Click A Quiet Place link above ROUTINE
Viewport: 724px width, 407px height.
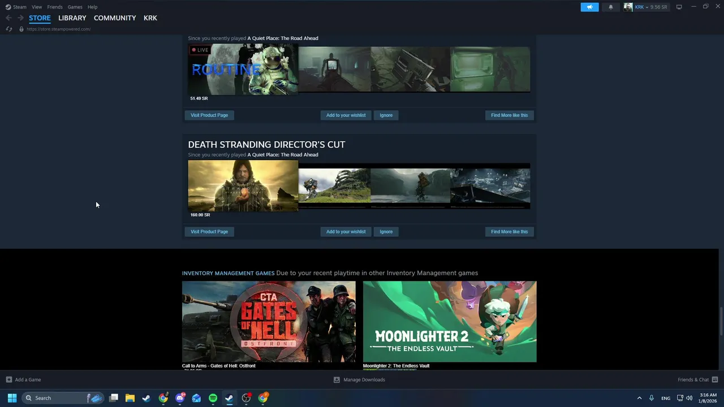(x=283, y=38)
